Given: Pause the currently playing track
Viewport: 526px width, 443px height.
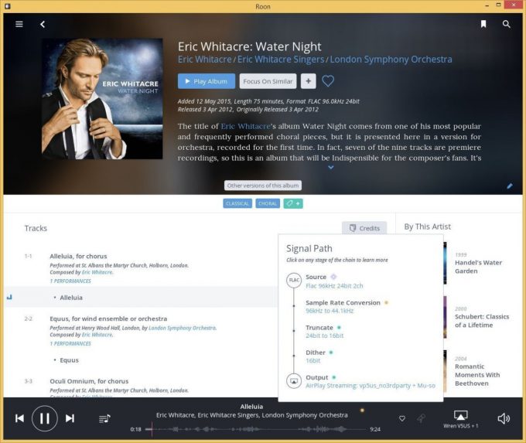Looking at the screenshot, I should (44, 418).
